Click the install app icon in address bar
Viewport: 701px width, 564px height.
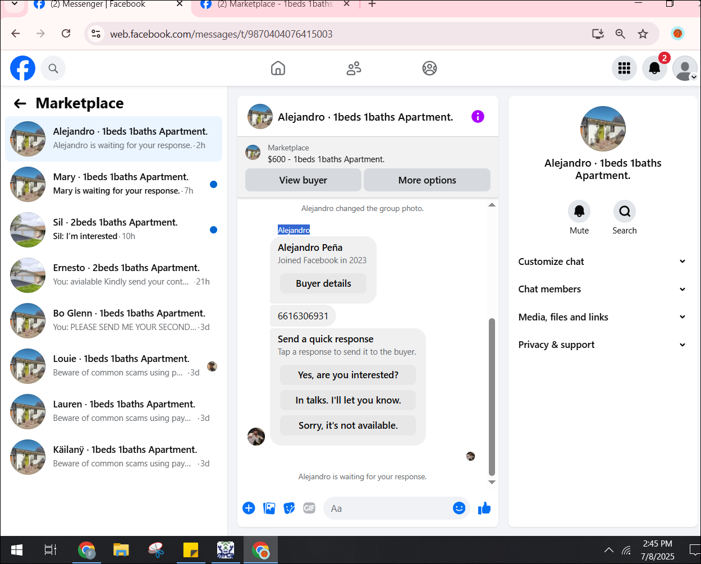598,34
